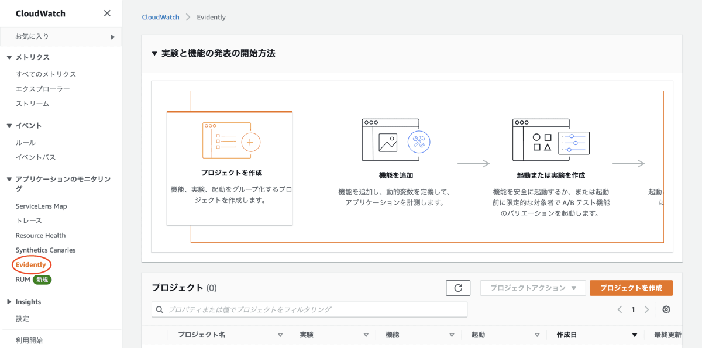This screenshot has height=348, width=702.
Task: Open ルール under events
Action: point(26,143)
